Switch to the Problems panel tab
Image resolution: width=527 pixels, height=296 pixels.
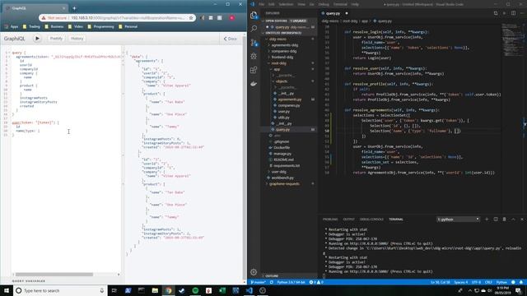[x=330, y=220]
